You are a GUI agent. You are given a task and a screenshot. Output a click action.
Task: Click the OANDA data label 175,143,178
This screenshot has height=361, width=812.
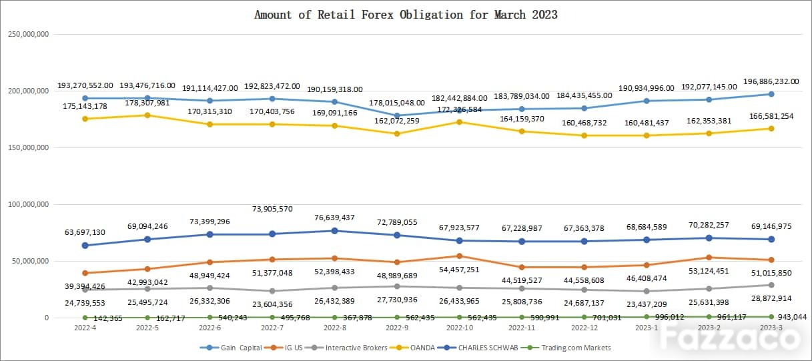coord(85,105)
